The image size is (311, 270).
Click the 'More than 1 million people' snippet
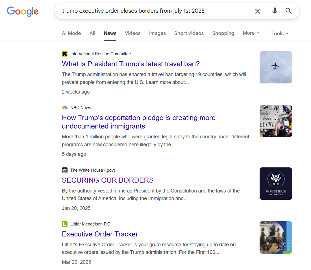coord(155,141)
